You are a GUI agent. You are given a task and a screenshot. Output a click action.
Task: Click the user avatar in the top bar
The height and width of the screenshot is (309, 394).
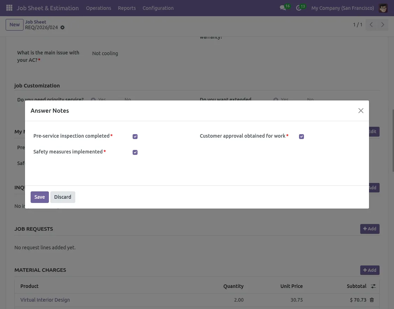383,8
